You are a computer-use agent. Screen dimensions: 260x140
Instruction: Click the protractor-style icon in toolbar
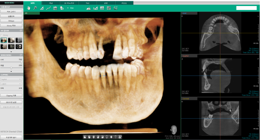(x=88, y=8)
